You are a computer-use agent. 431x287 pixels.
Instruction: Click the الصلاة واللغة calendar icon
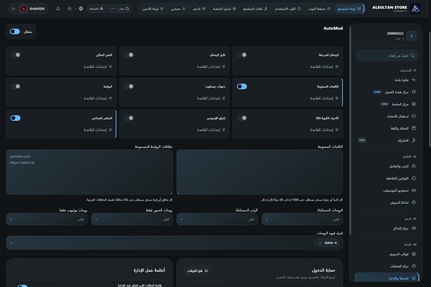(x=413, y=128)
